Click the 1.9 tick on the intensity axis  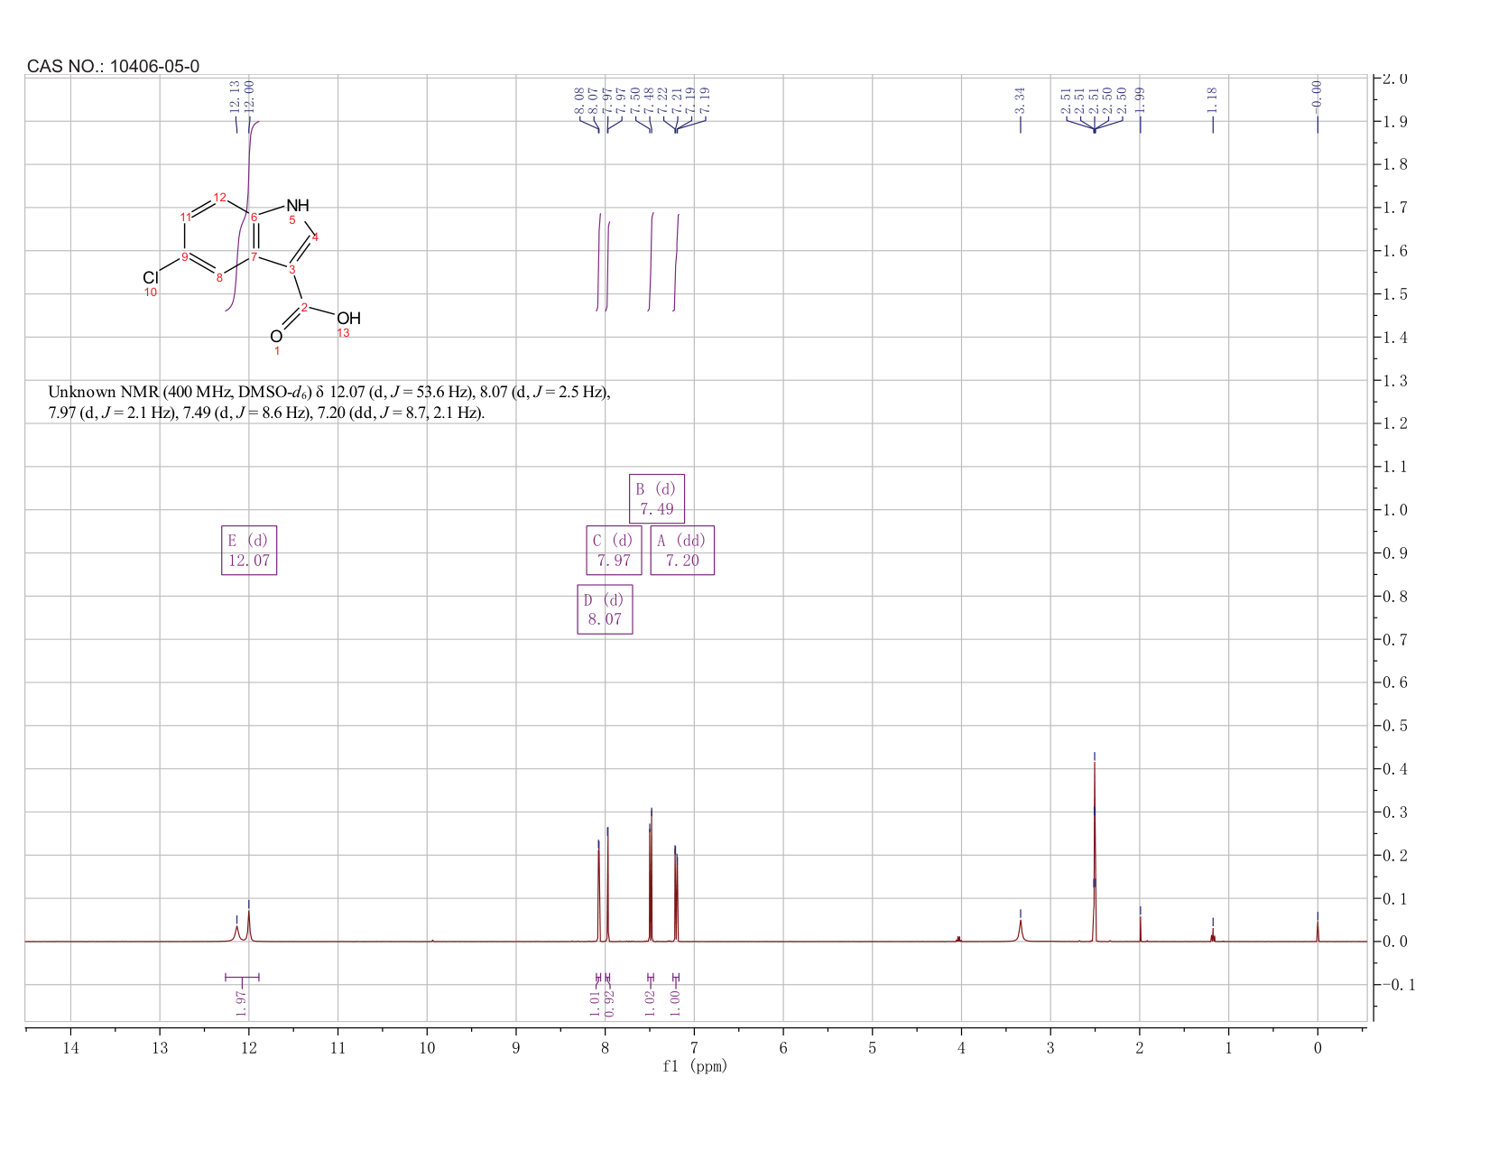pyautogui.click(x=1395, y=121)
